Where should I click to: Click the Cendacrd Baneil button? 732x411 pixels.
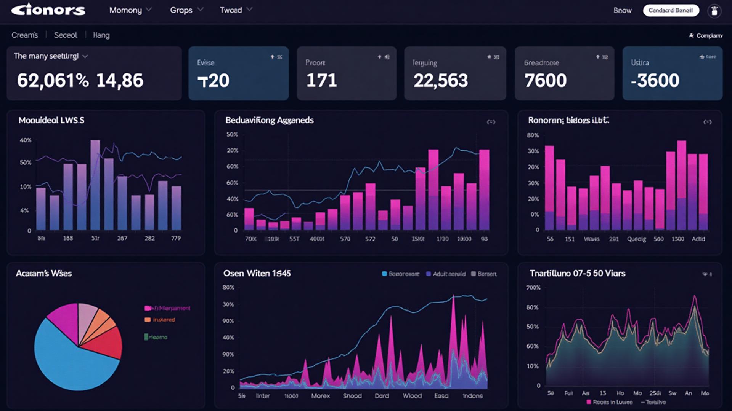pos(671,10)
